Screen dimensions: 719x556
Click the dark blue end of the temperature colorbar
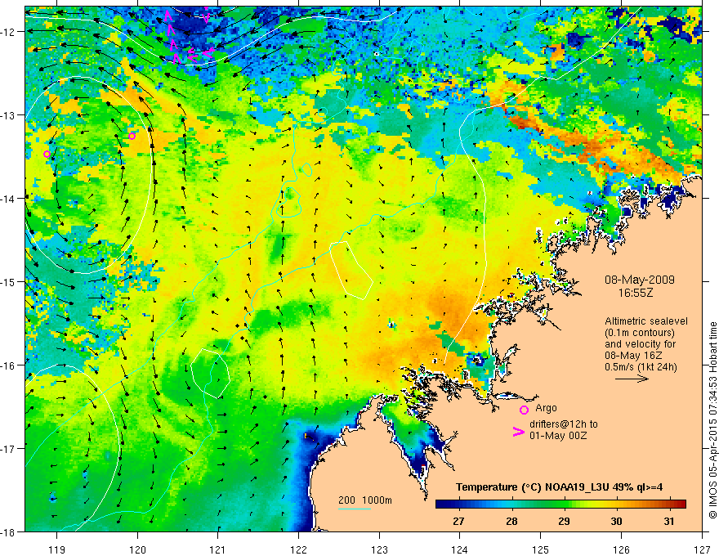coord(441,504)
